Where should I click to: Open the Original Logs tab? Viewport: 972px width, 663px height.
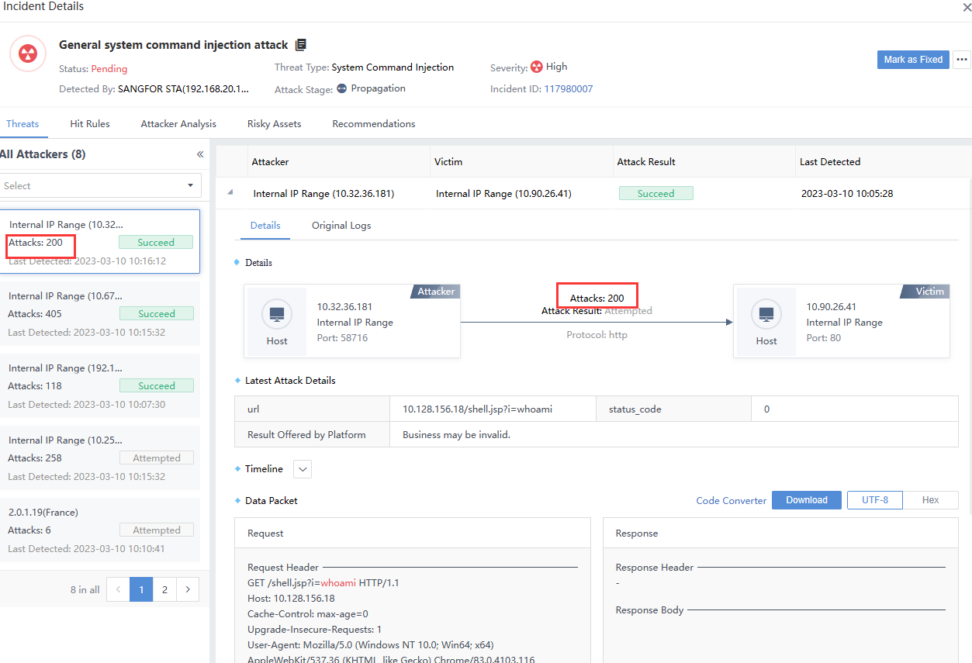tap(341, 226)
